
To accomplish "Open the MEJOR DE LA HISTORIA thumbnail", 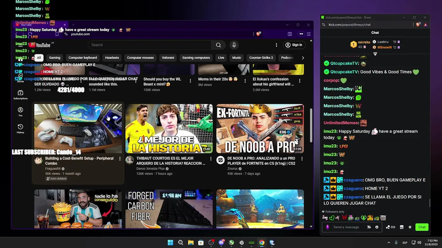I will [169, 128].
